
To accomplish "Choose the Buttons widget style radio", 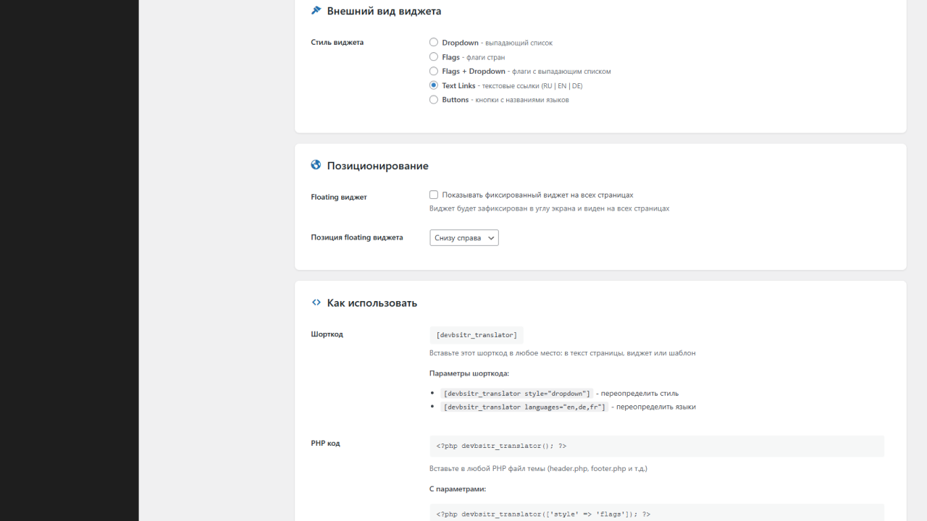I will click(434, 100).
